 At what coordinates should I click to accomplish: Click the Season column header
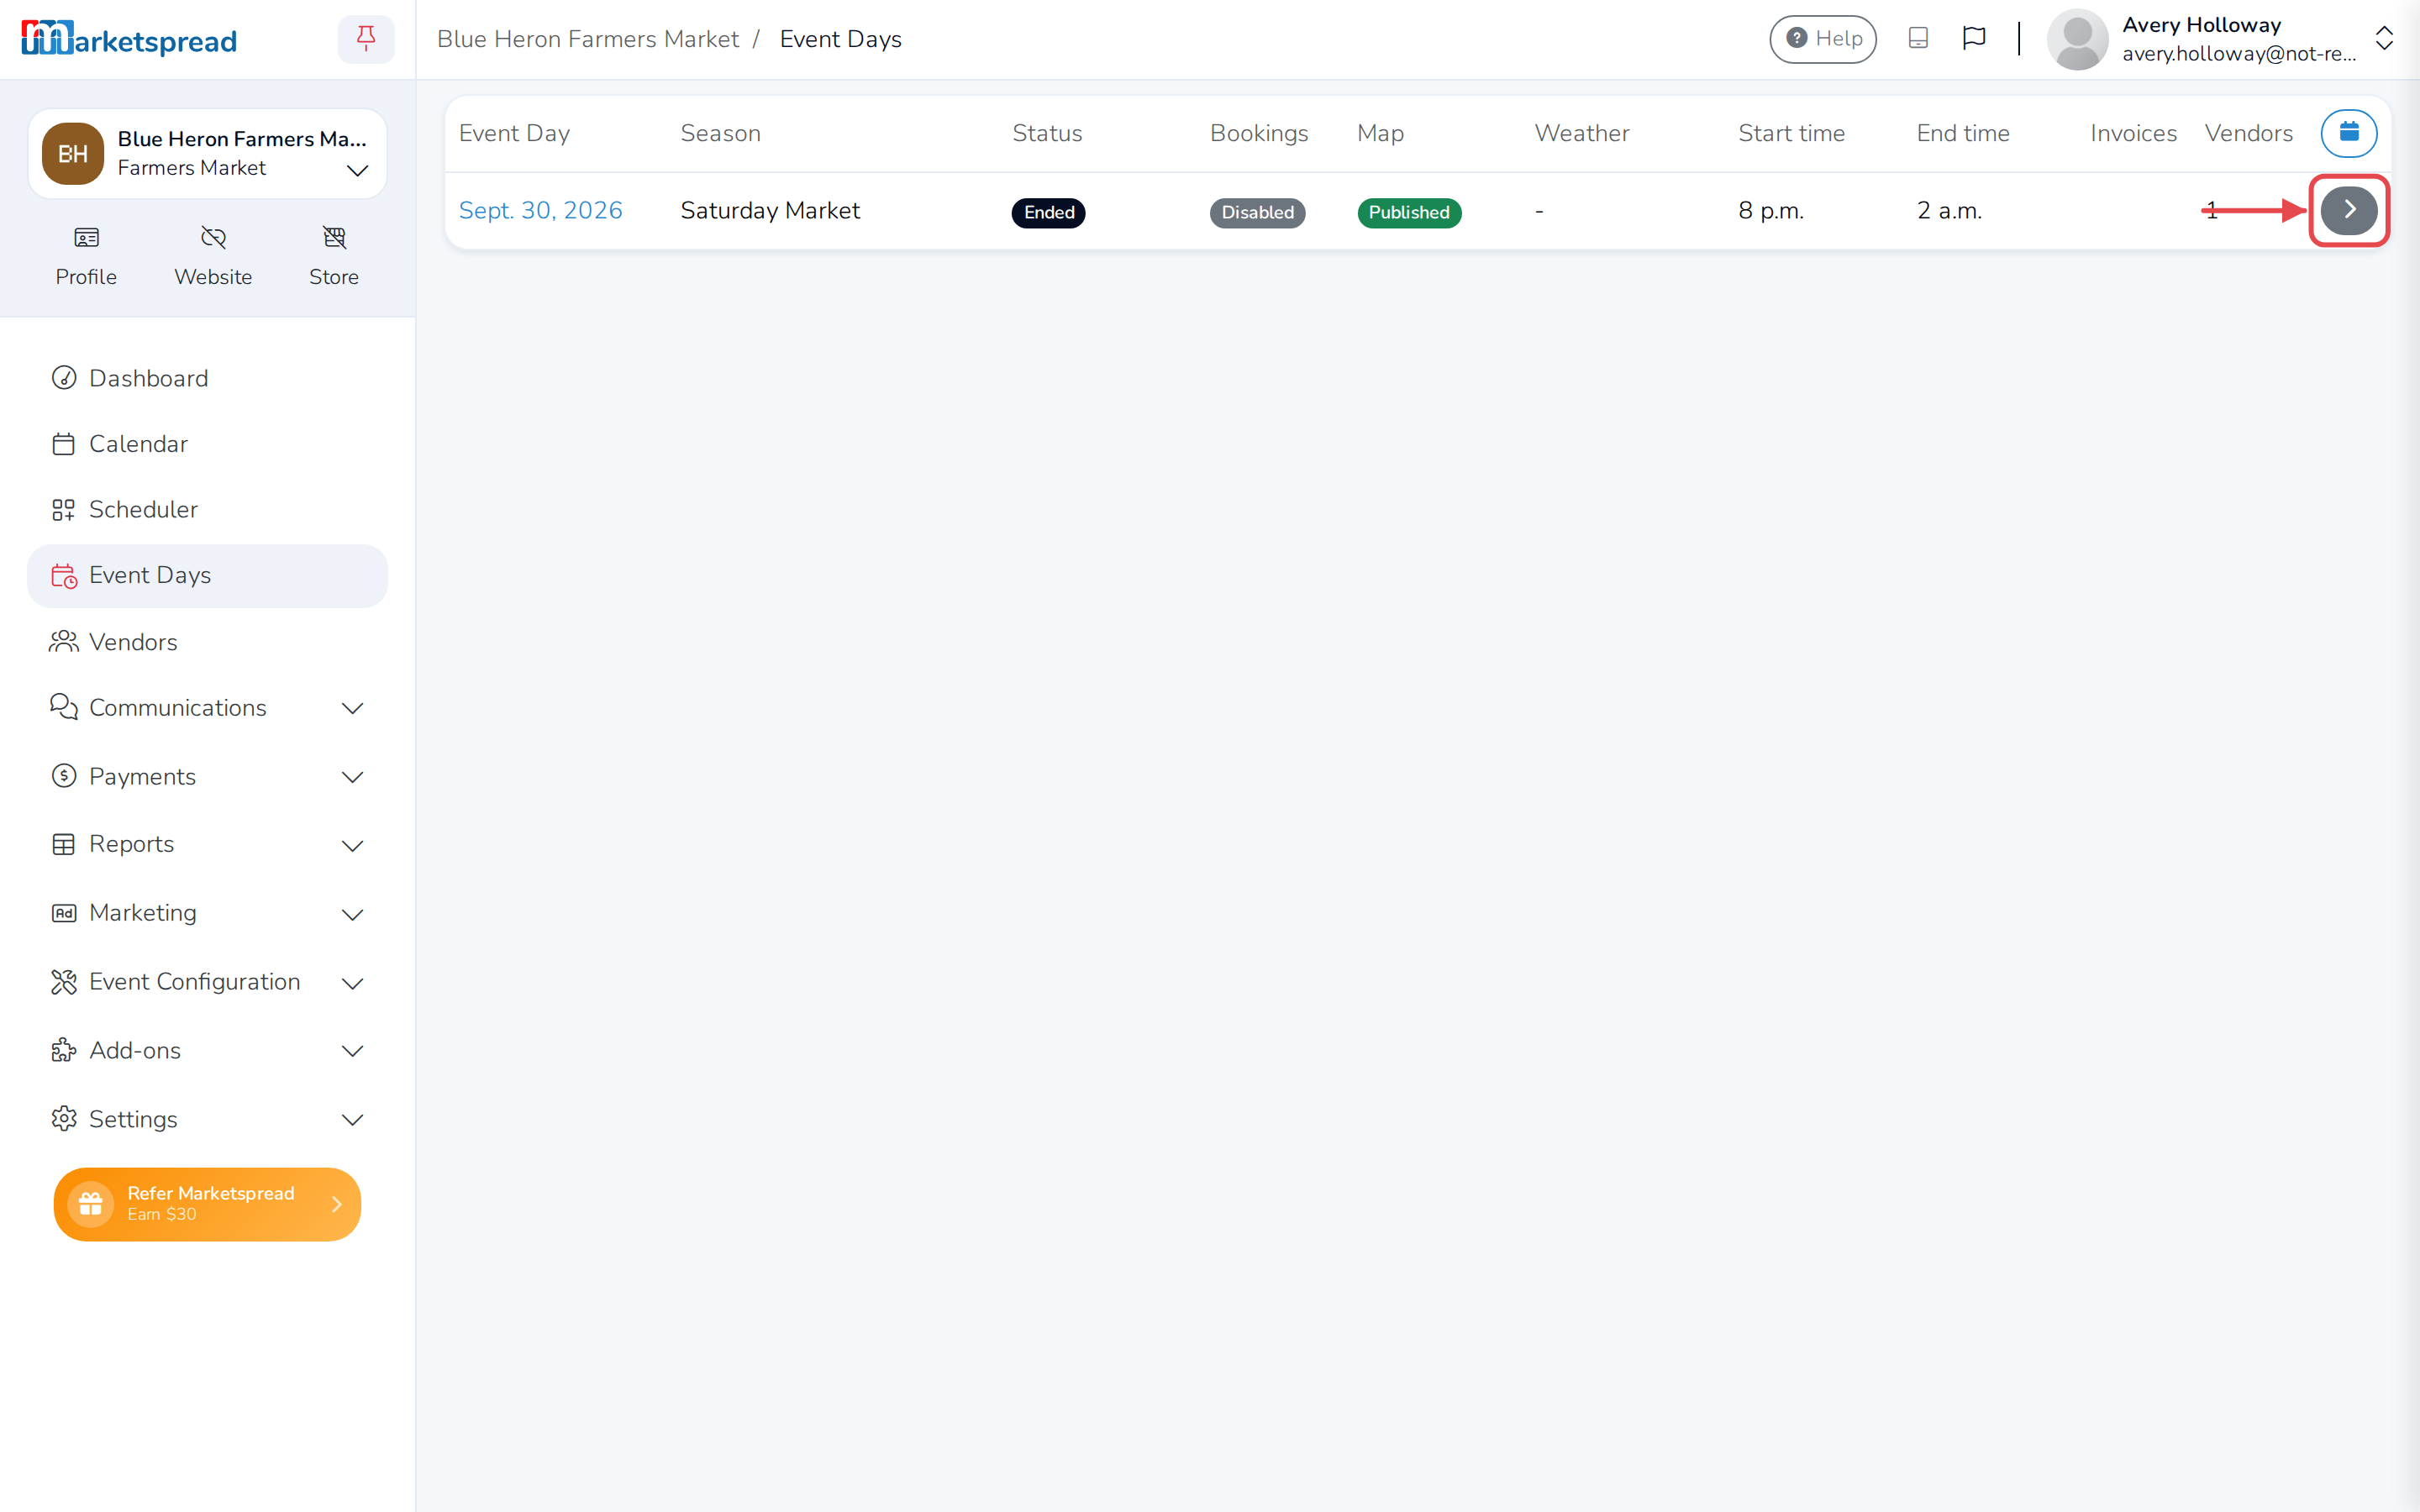(x=720, y=133)
